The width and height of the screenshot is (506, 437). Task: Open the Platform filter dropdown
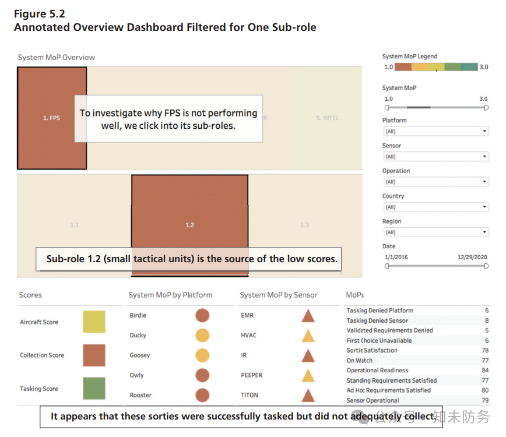(436, 131)
